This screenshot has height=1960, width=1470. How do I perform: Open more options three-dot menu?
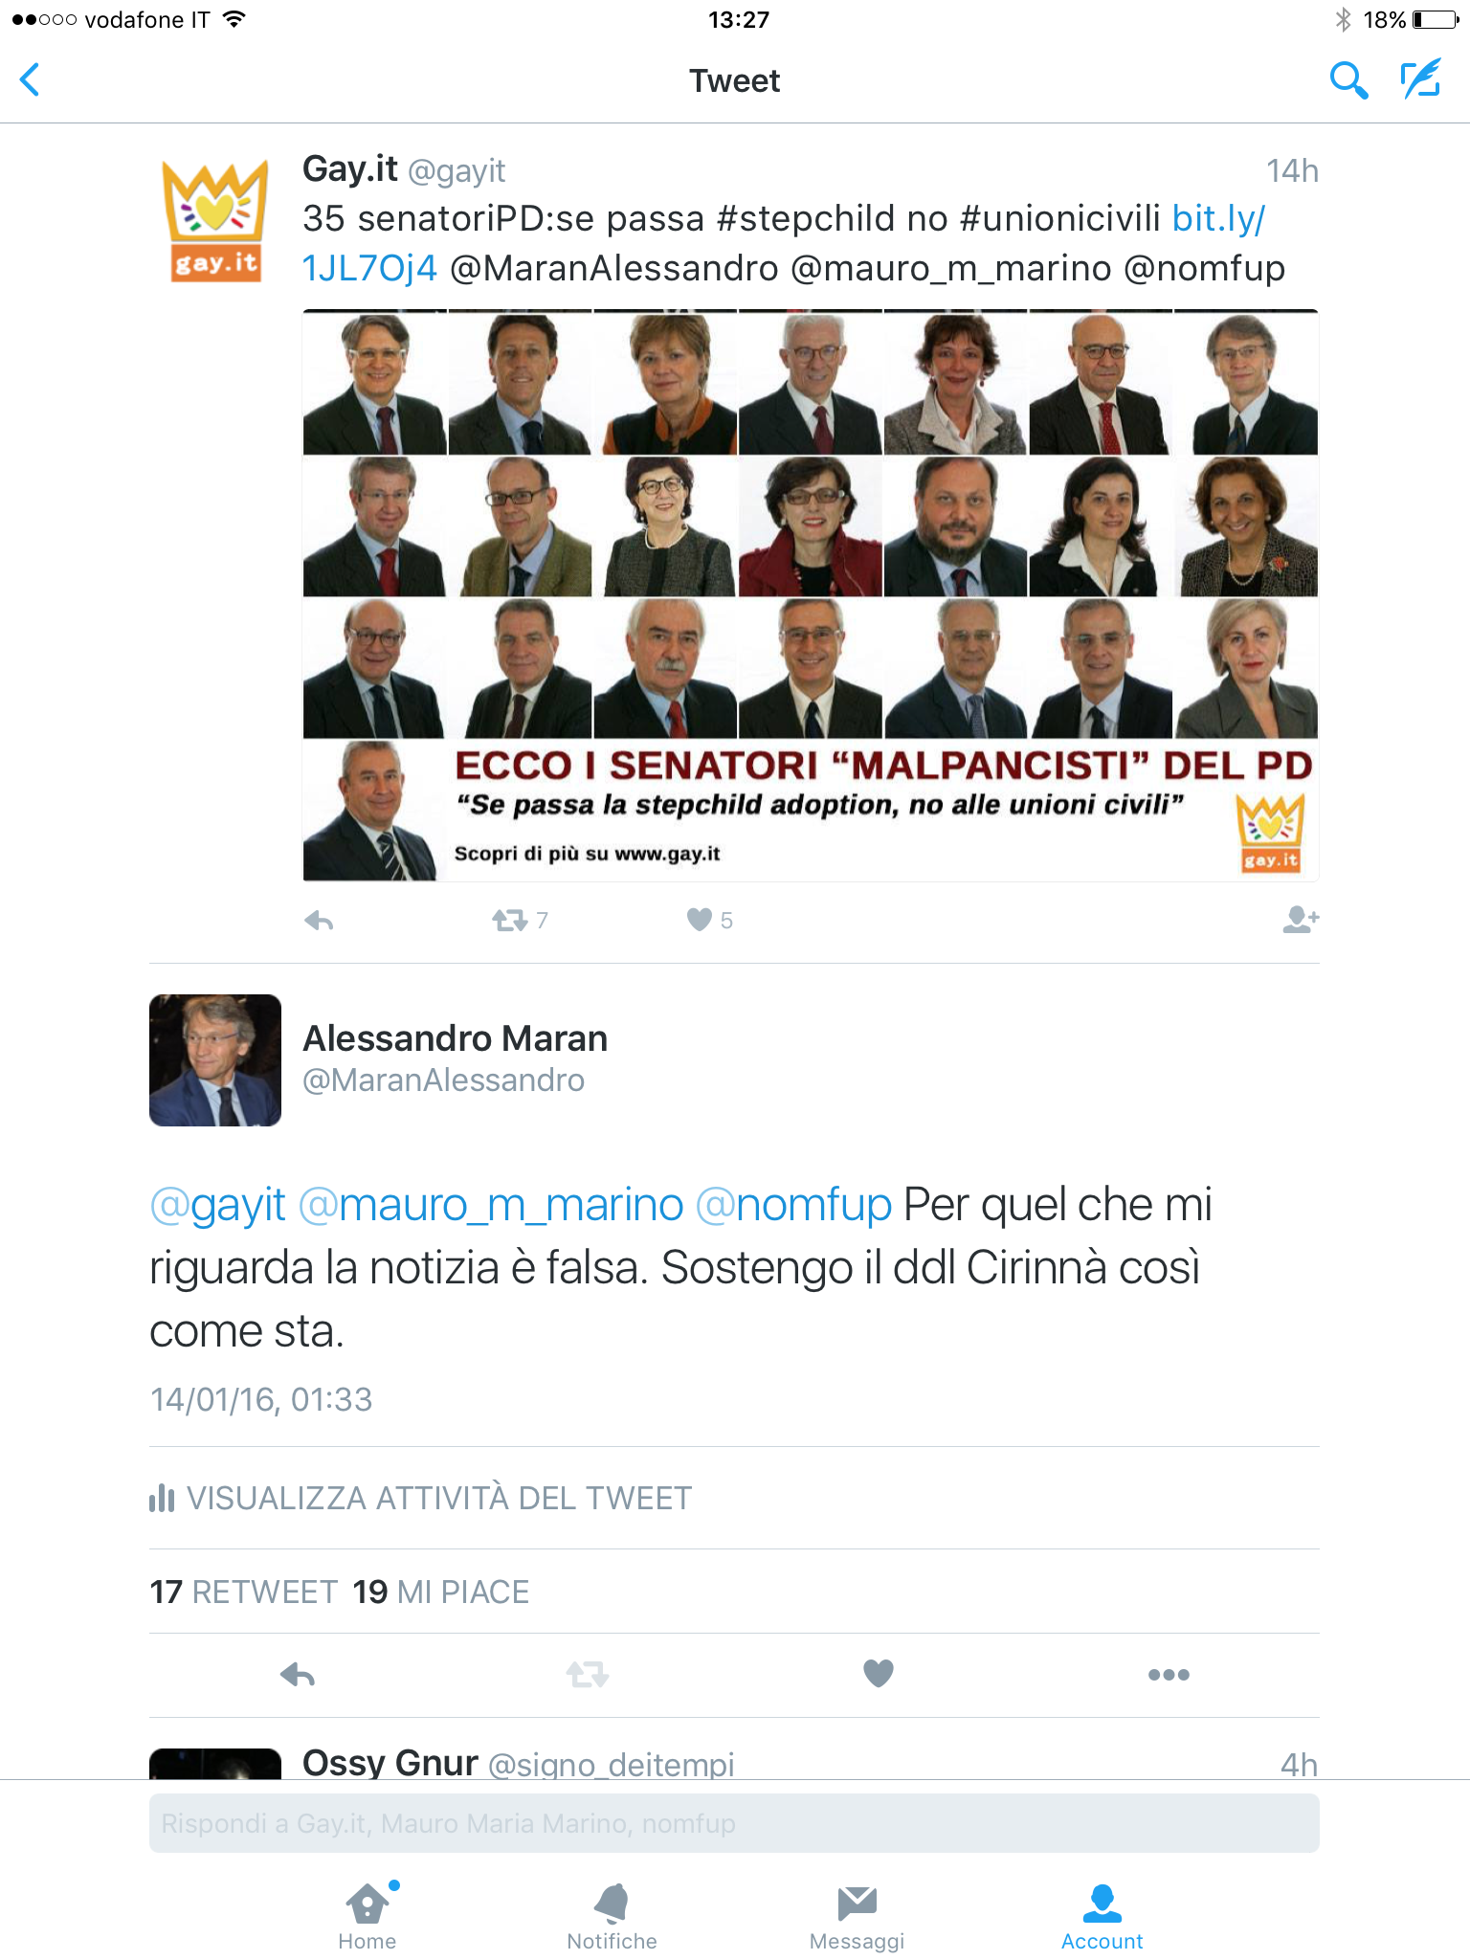[1169, 1675]
